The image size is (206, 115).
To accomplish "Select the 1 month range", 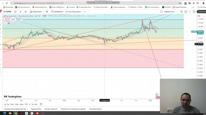I will click(x=12, y=104).
